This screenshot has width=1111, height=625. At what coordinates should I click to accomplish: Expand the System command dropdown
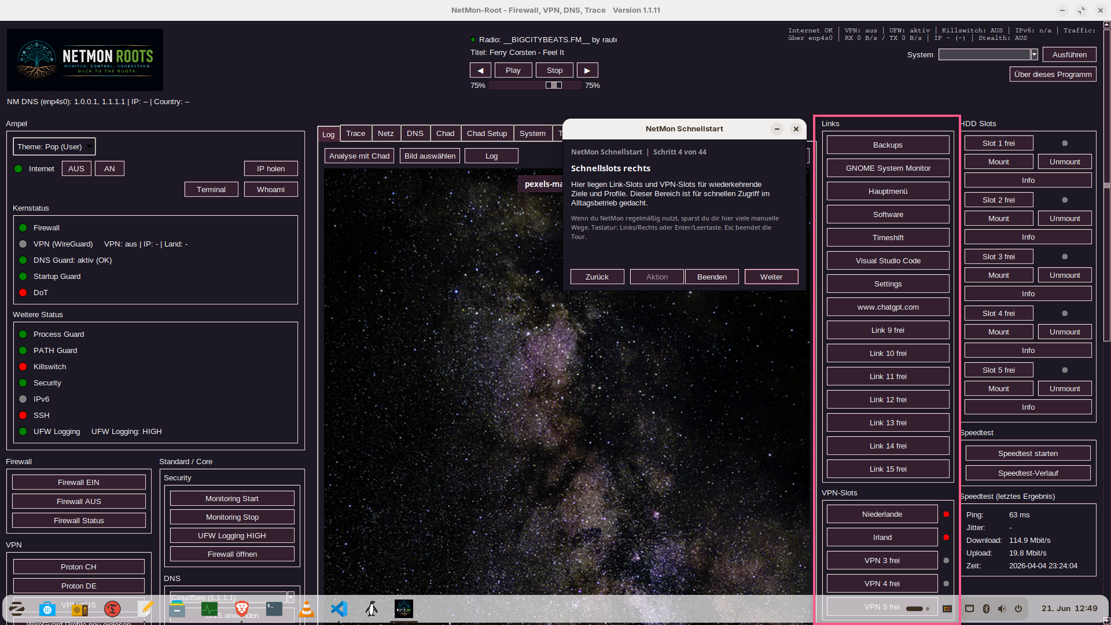click(1034, 54)
